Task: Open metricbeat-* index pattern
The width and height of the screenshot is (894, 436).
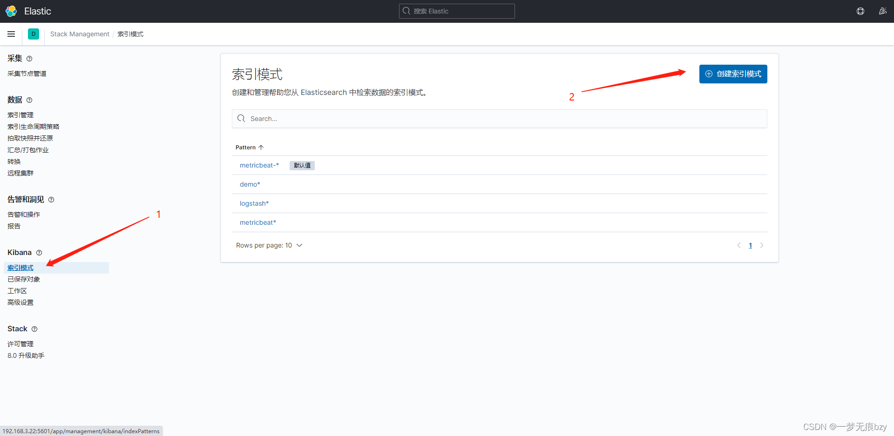Action: pos(259,165)
